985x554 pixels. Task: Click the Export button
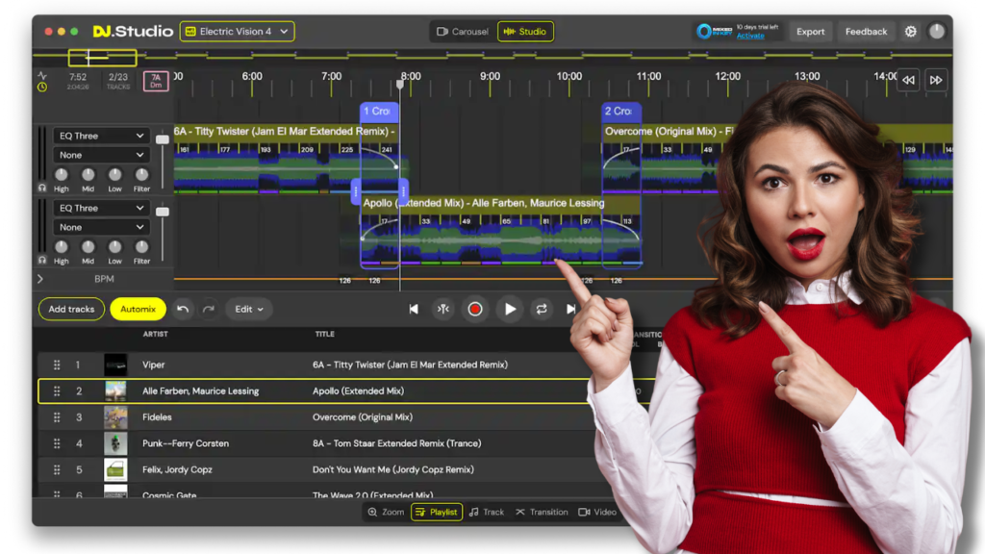click(x=810, y=32)
